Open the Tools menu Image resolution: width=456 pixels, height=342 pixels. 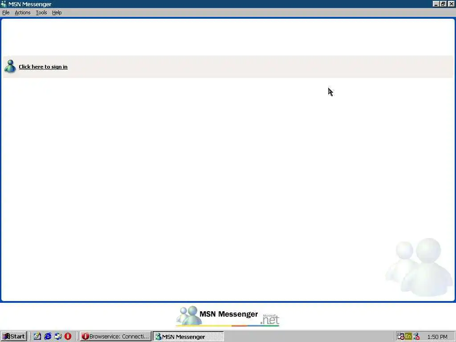(x=41, y=12)
